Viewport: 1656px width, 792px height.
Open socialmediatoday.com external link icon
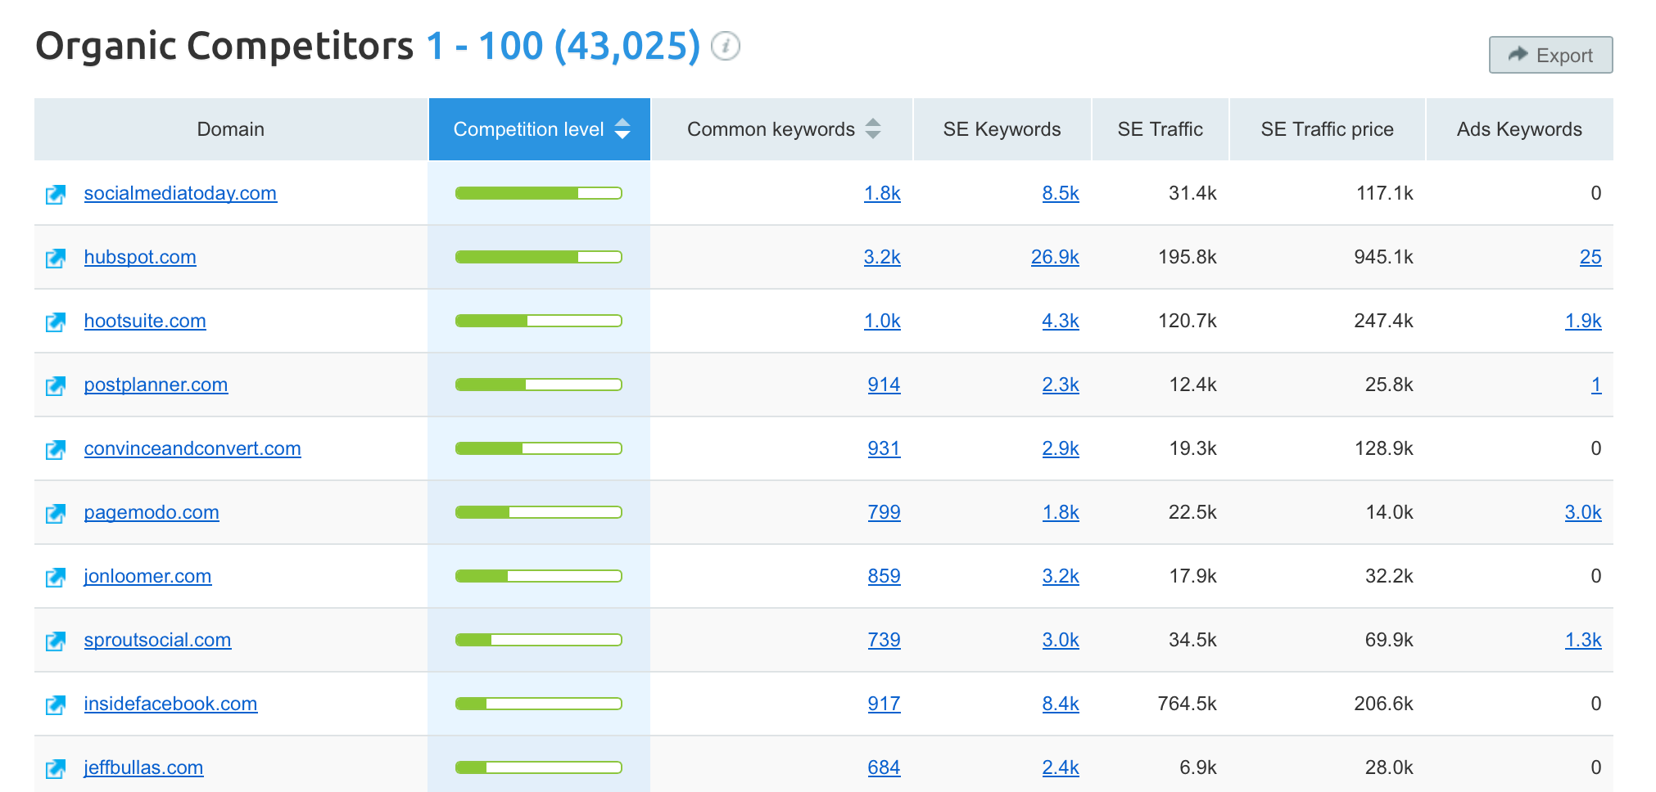56,195
